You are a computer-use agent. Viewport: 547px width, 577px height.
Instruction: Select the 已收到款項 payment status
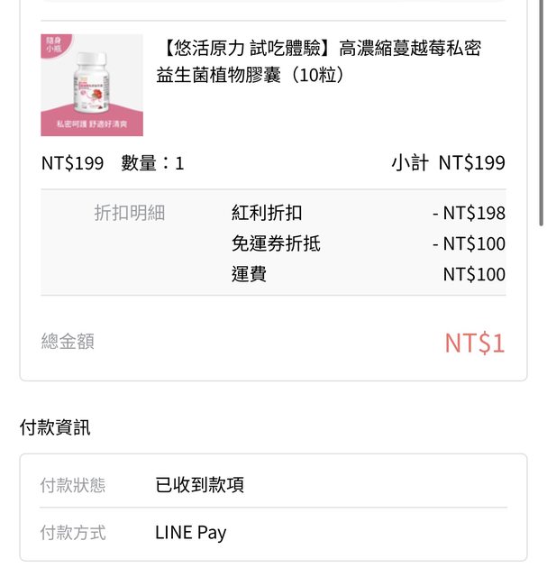(199, 485)
